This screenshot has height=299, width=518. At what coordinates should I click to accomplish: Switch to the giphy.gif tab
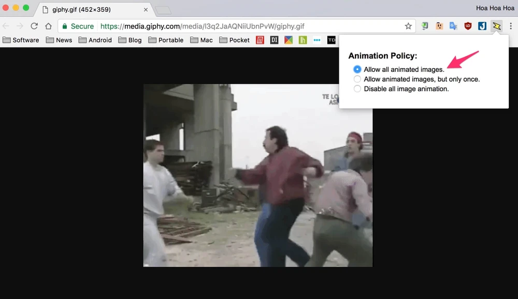(88, 9)
